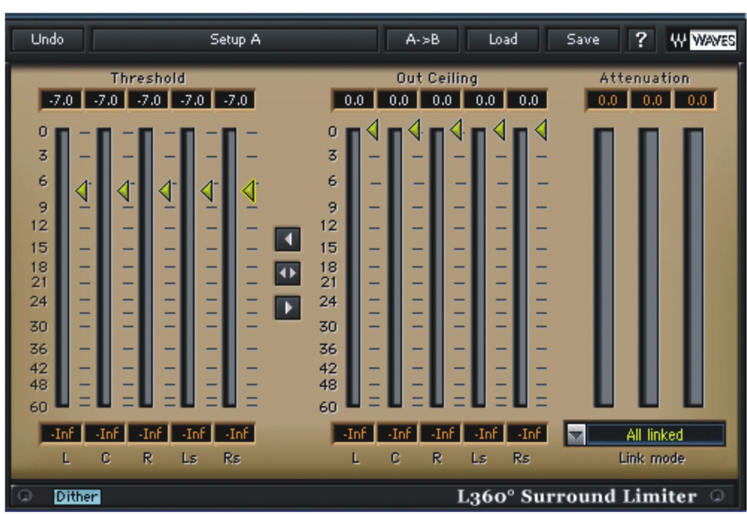The image size is (747, 515).
Task: Open the Setup A preset bar
Action: (x=235, y=39)
